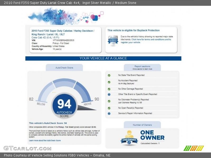
Task: Click the 'Pickup - Full Sized' class value
Action: (61, 43)
